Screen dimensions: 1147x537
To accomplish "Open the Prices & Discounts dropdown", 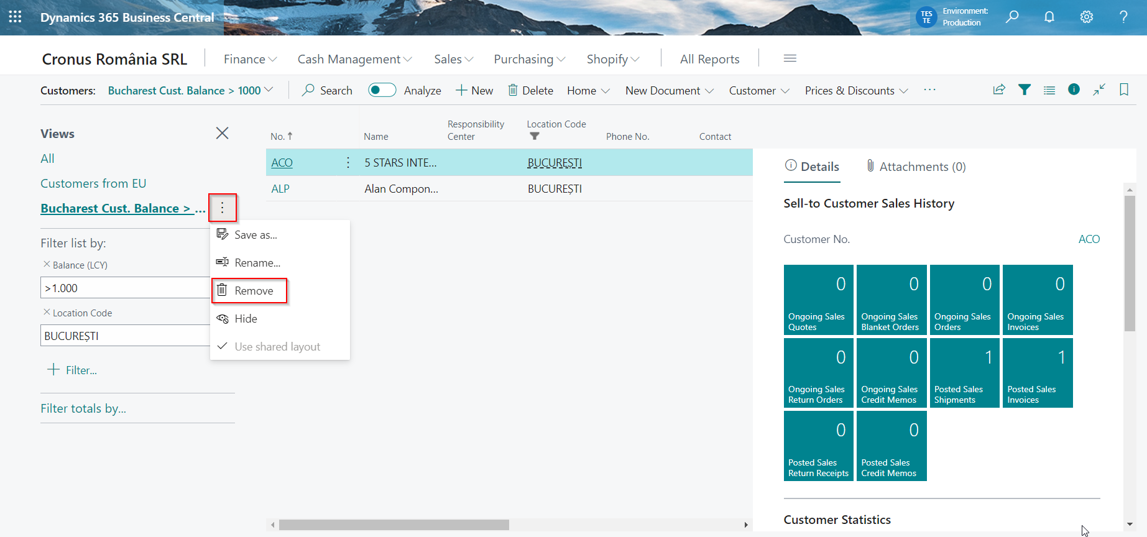I will point(856,90).
